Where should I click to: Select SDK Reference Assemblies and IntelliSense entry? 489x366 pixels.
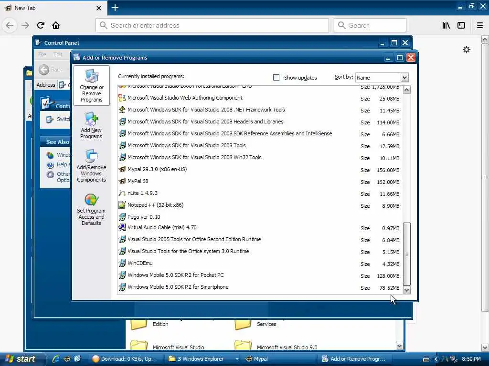260,133
